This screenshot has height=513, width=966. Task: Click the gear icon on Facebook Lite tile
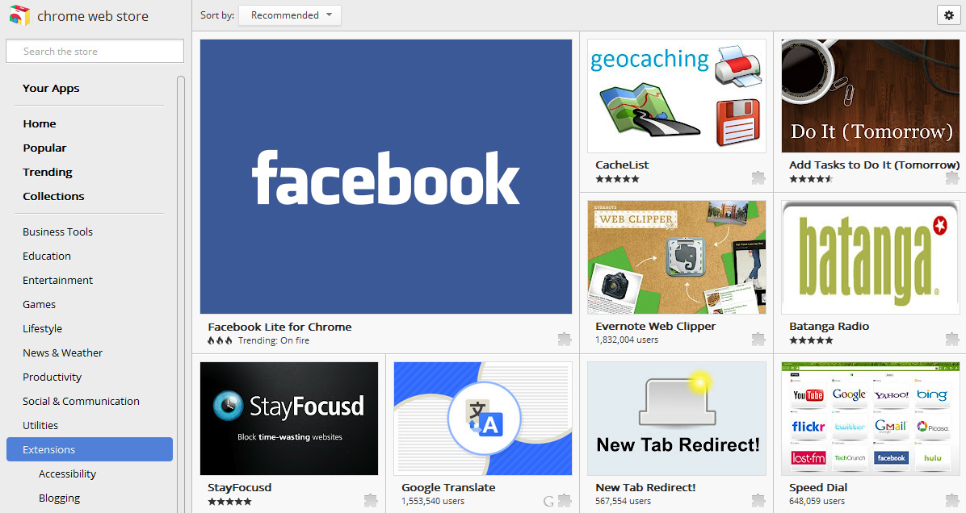point(564,339)
